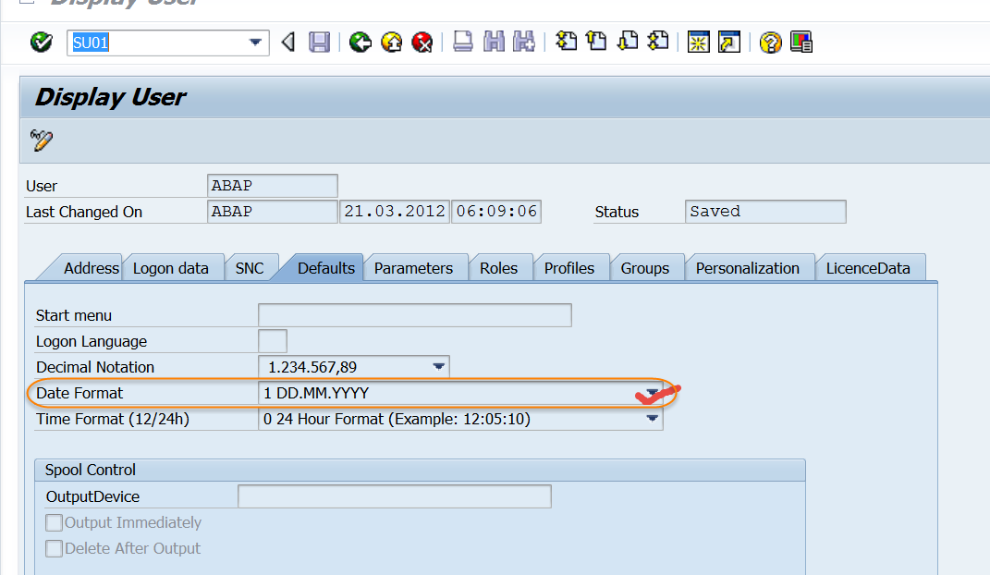This screenshot has width=990, height=575.
Task: Open Customize Local Layout icon
Action: tap(801, 43)
